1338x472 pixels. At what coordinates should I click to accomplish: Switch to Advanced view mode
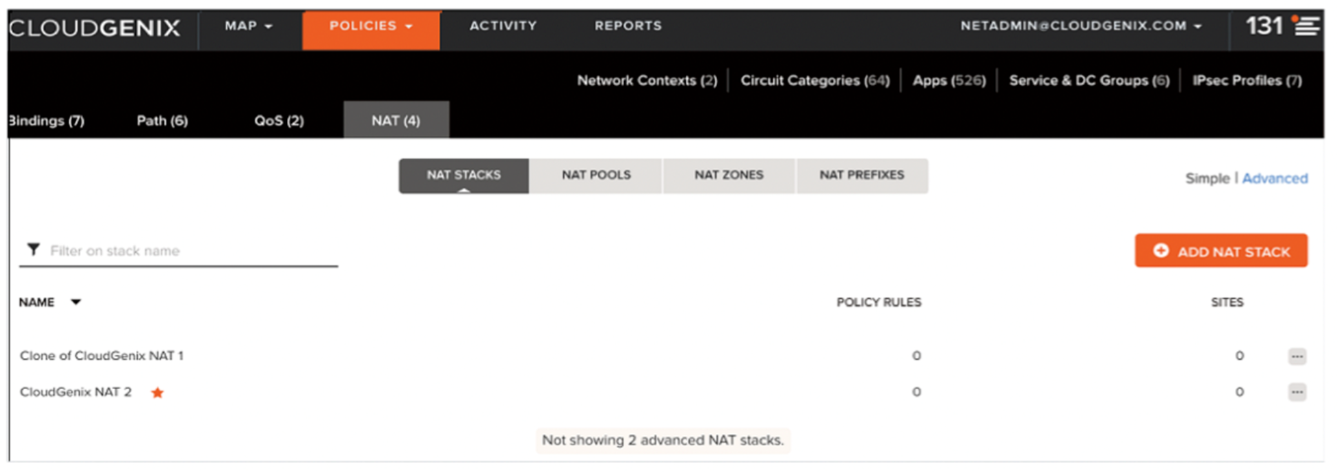point(1275,178)
